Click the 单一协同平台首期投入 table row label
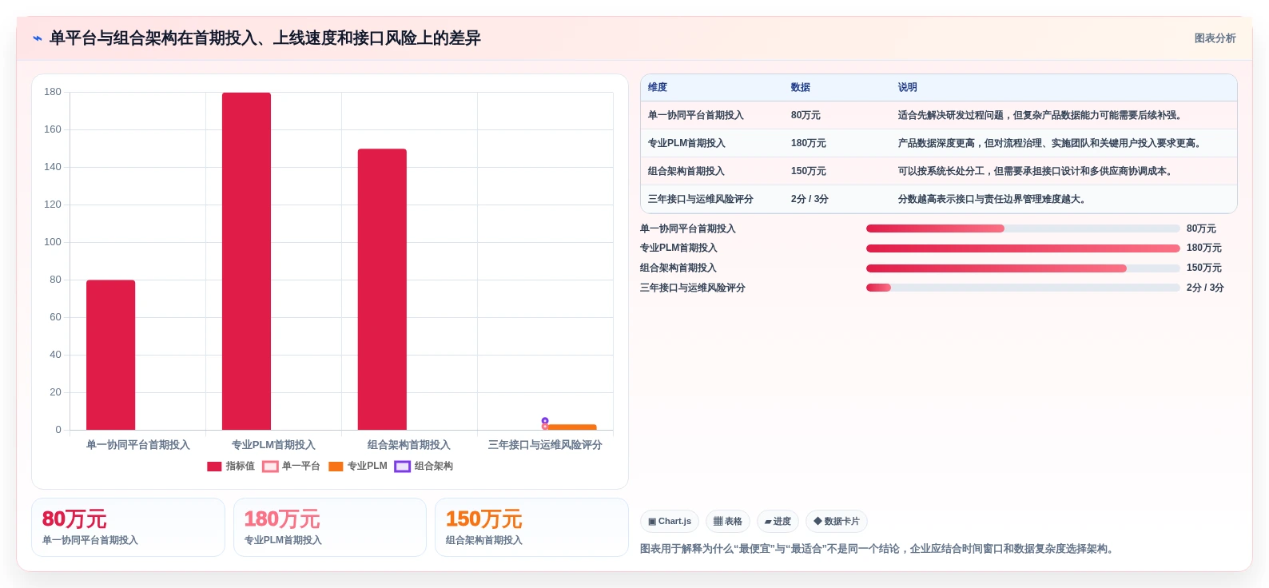This screenshot has width=1269, height=588. pos(696,116)
